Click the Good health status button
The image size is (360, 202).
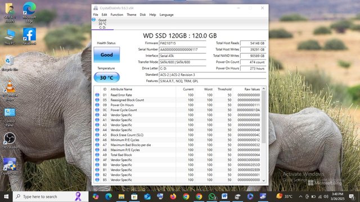(106, 55)
